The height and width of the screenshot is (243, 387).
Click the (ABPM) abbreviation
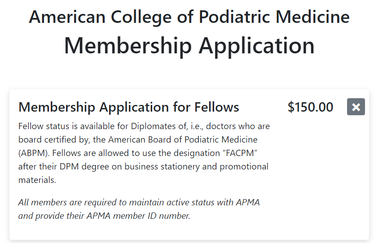[34, 153]
